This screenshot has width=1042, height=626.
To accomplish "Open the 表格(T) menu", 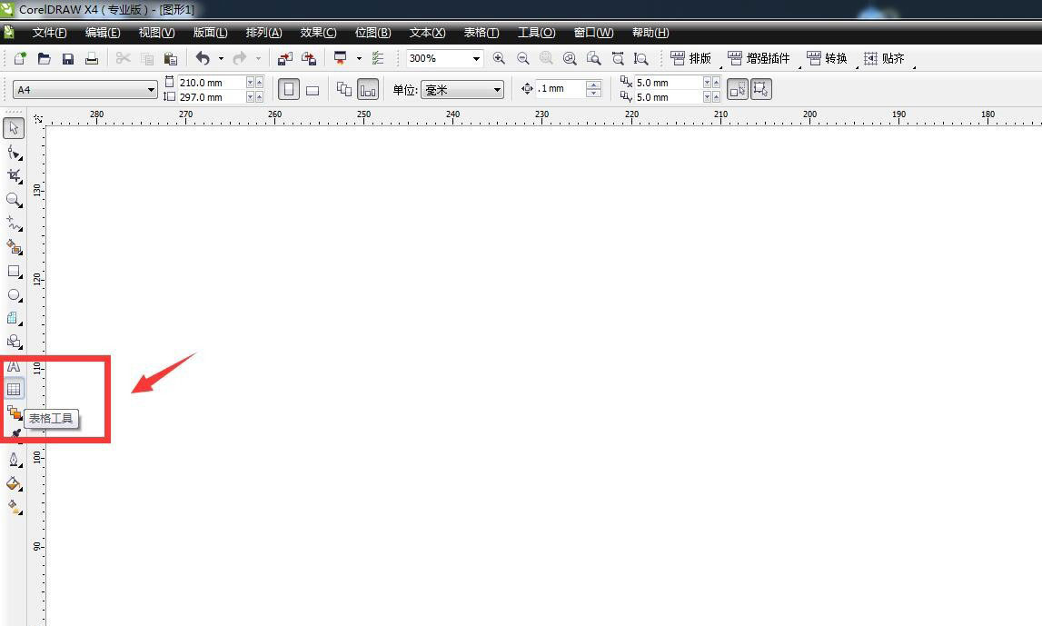I will click(x=481, y=33).
